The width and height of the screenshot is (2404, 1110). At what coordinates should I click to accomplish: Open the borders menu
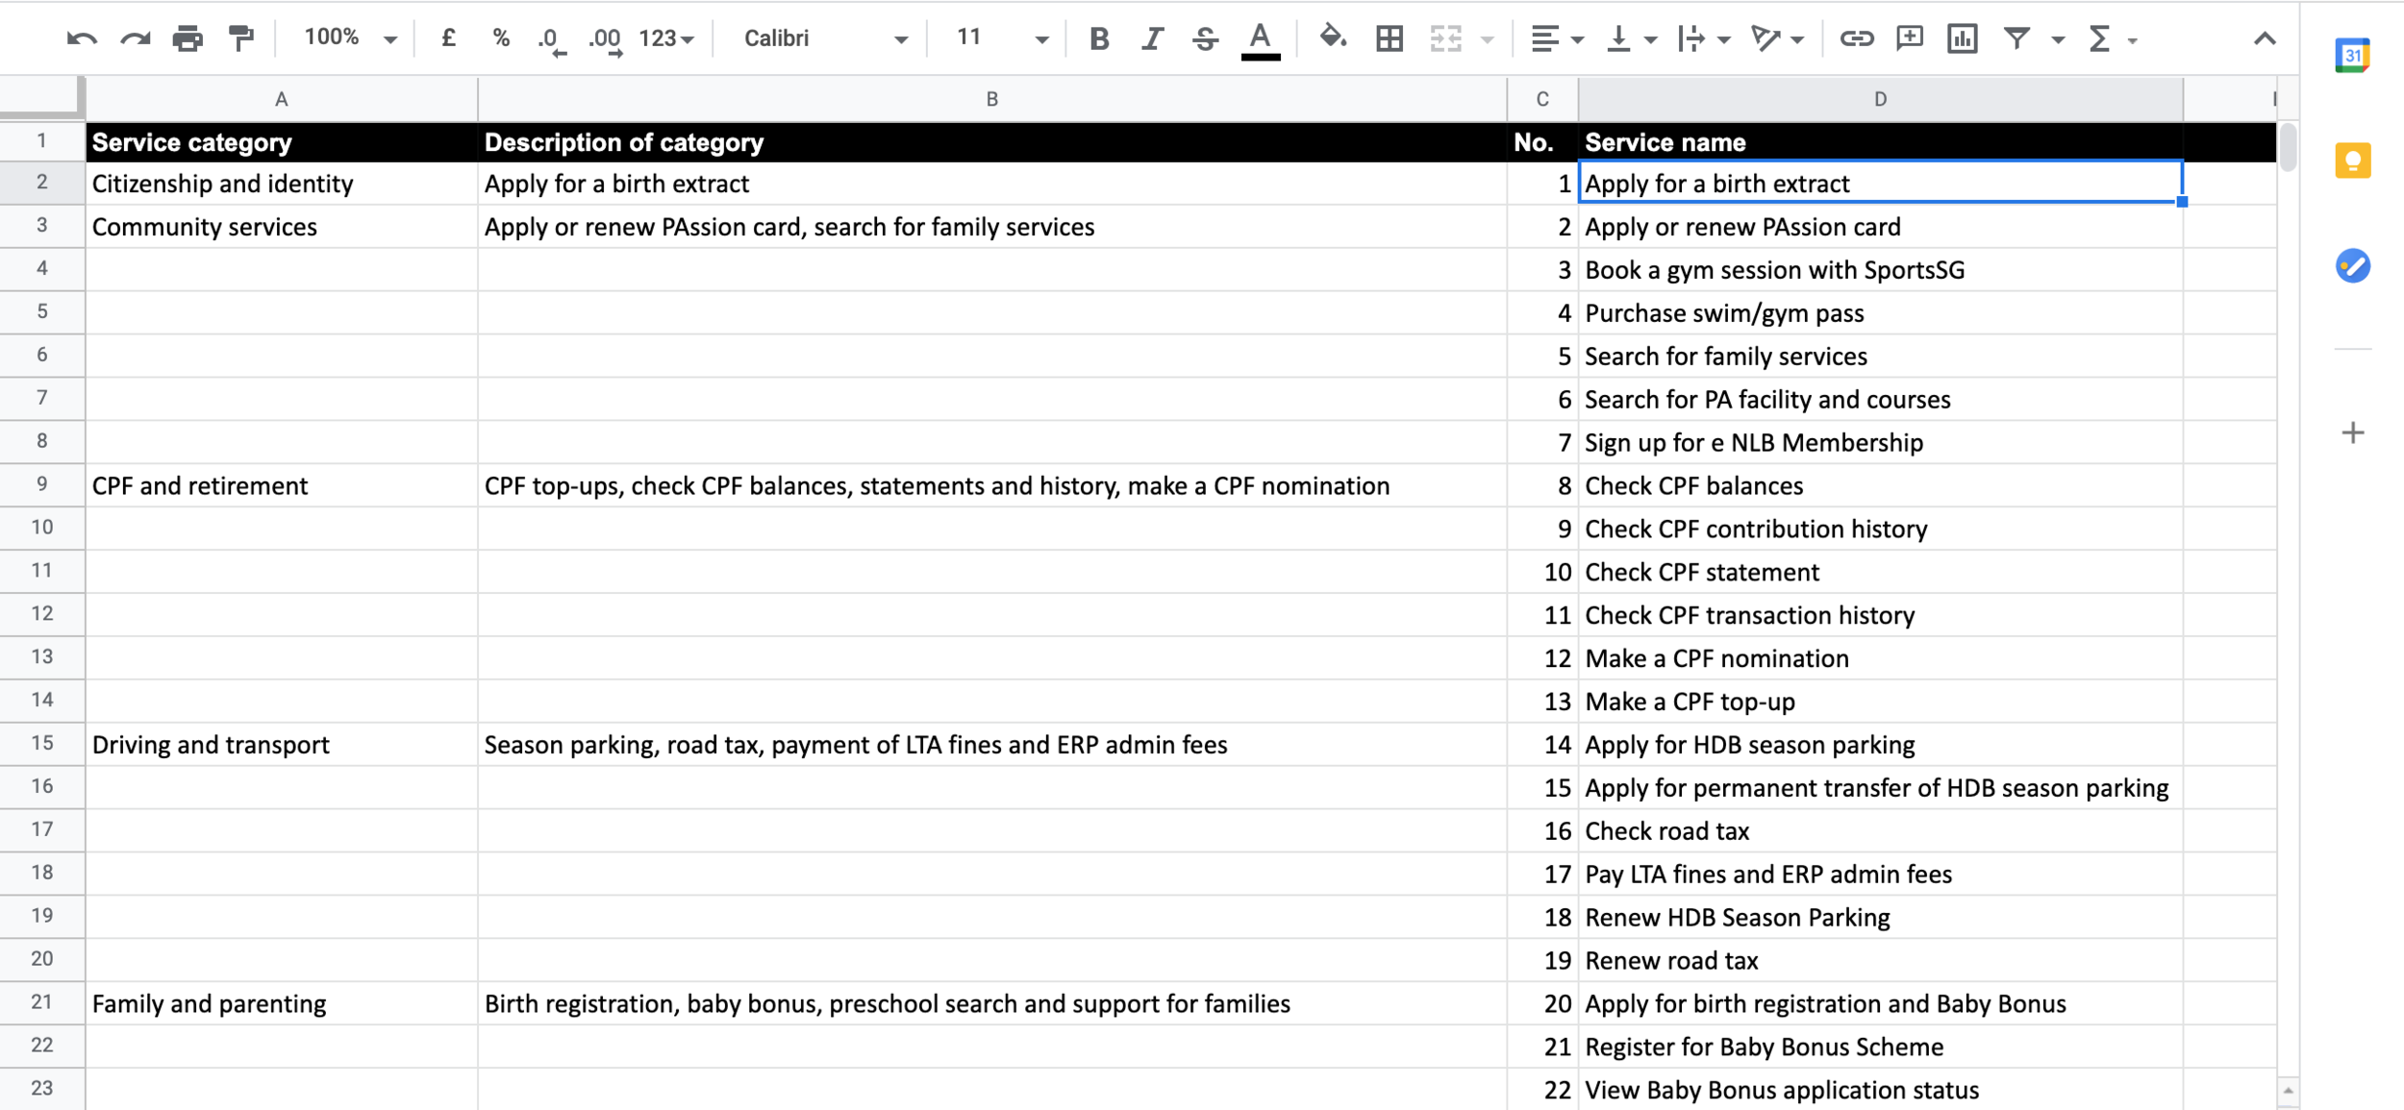pos(1389,39)
